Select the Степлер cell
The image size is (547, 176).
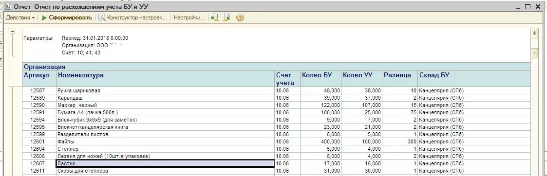click(x=166, y=149)
